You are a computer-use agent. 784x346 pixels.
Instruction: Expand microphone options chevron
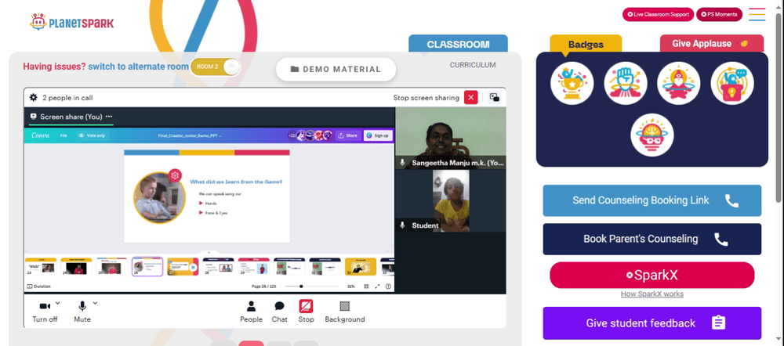click(x=95, y=303)
